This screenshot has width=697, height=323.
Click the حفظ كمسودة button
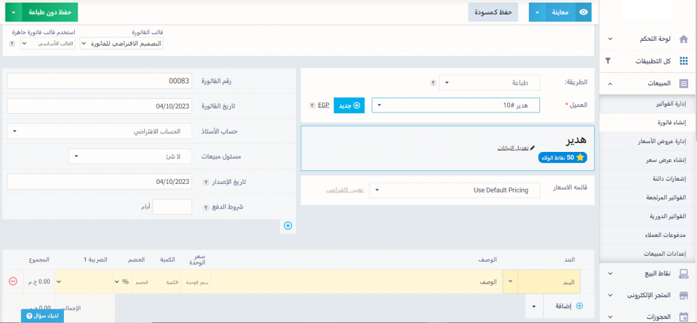493,12
